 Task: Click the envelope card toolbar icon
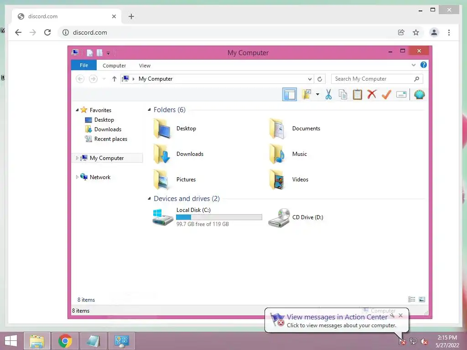pyautogui.click(x=401, y=95)
